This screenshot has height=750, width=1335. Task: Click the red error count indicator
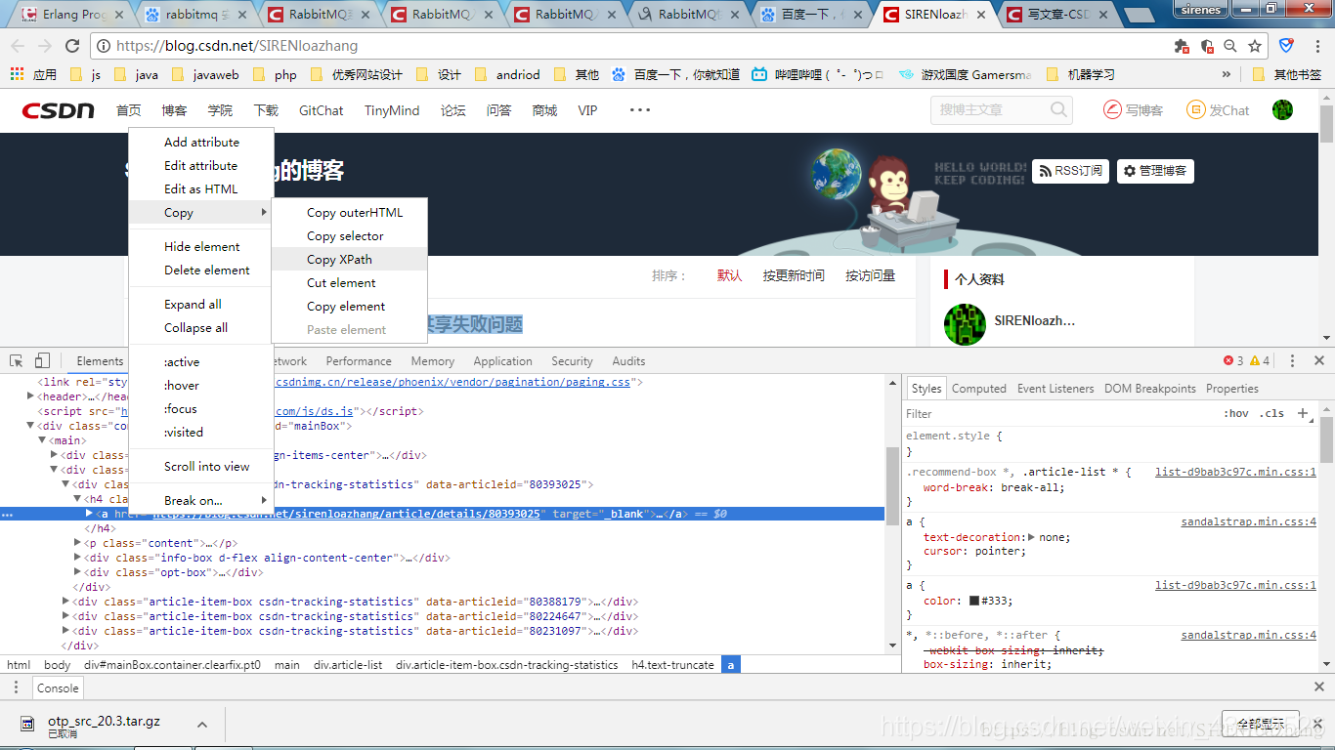[x=1233, y=360]
